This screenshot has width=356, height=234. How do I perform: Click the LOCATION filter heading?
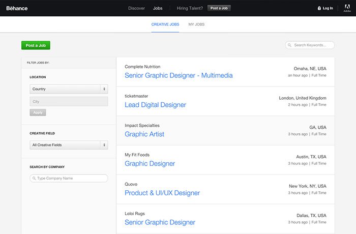[38, 77]
